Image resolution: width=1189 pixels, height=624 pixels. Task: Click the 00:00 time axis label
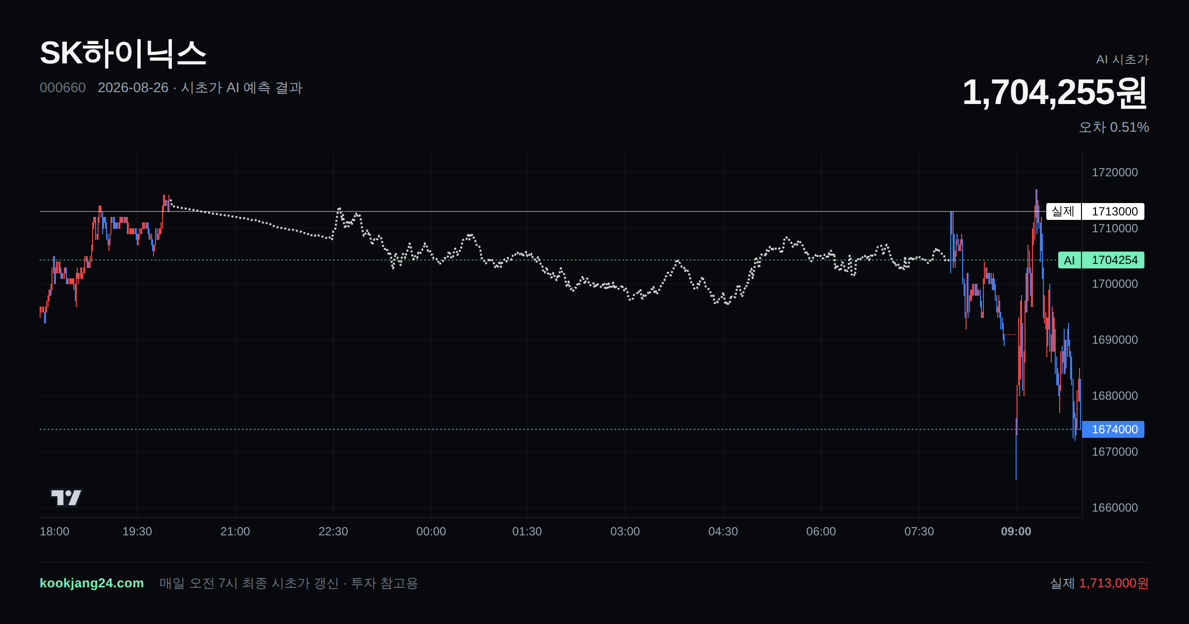click(432, 531)
